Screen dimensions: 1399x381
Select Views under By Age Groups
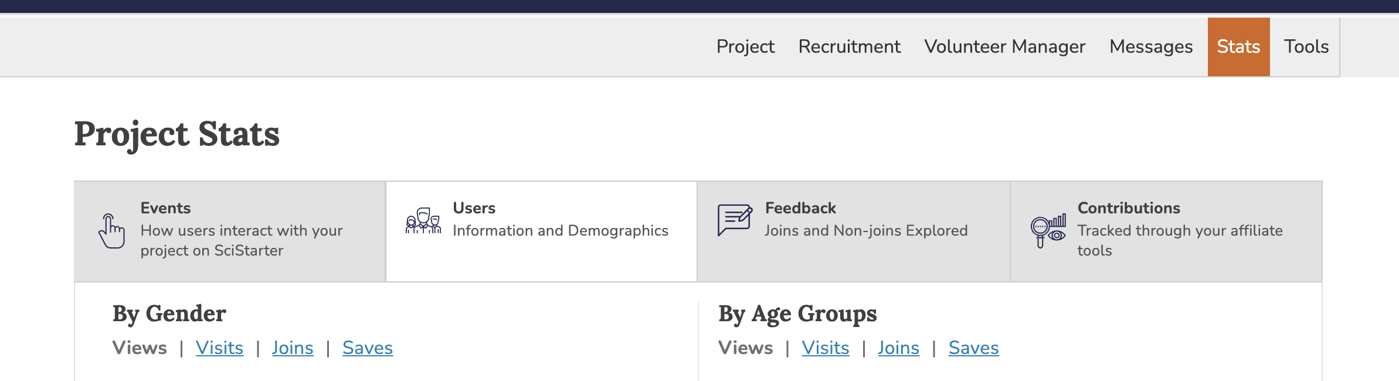click(746, 348)
